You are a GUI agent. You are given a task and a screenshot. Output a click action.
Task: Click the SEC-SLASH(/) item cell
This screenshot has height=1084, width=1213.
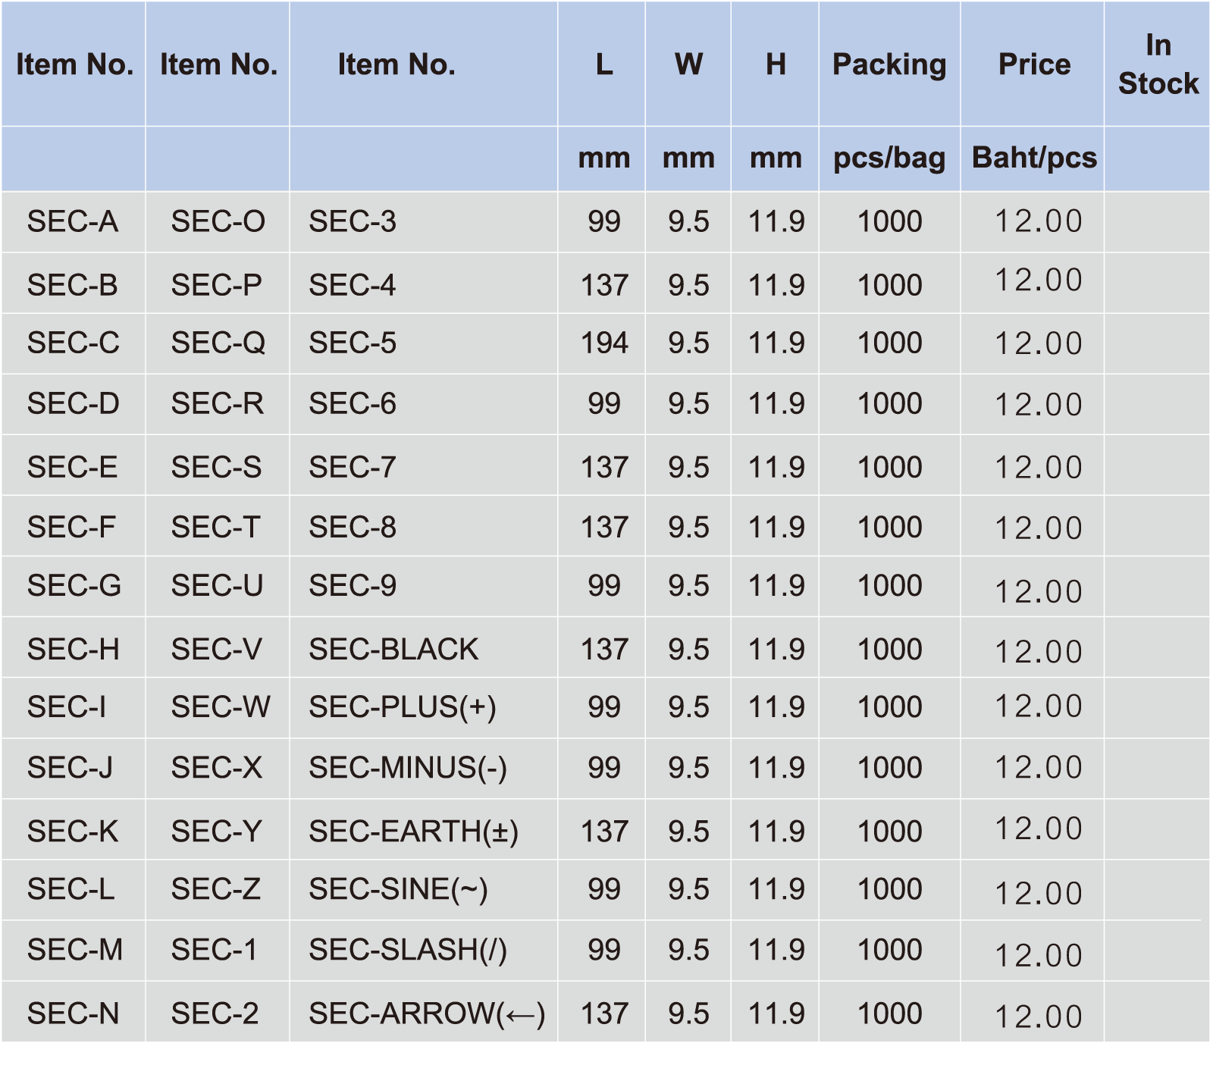click(x=407, y=949)
